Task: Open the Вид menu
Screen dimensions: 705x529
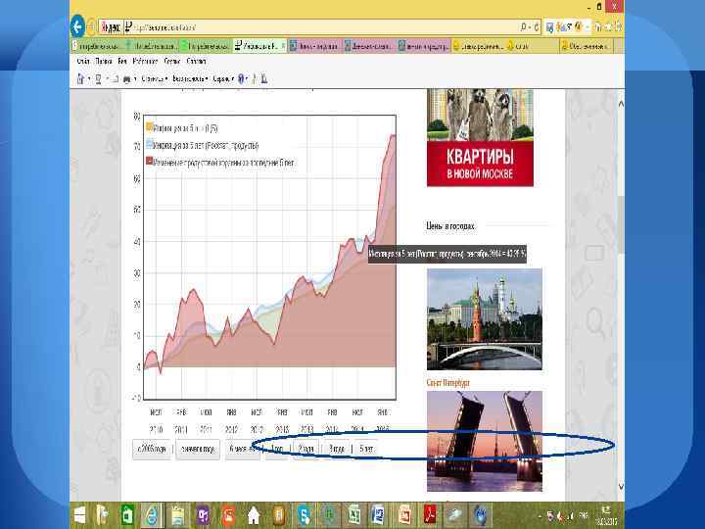Action: (122, 61)
